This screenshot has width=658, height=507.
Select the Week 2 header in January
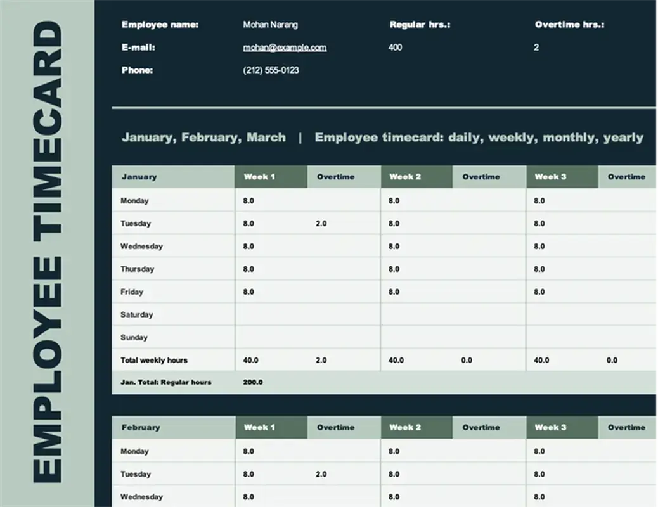point(405,177)
